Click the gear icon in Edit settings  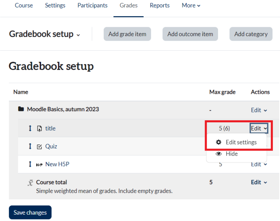coord(218,142)
